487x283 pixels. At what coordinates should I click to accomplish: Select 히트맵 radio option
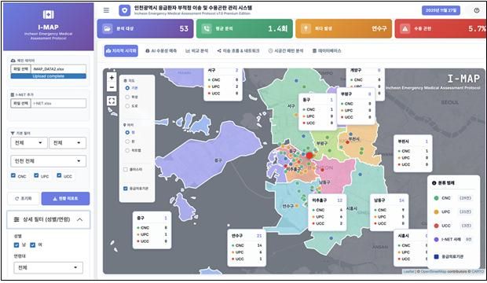tap(127, 150)
